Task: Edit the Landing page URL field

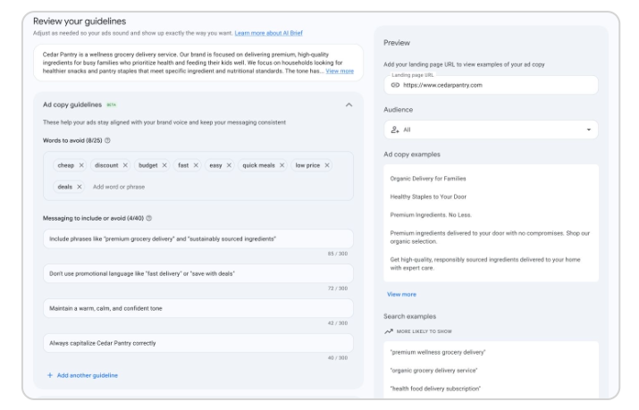Action: (x=491, y=85)
